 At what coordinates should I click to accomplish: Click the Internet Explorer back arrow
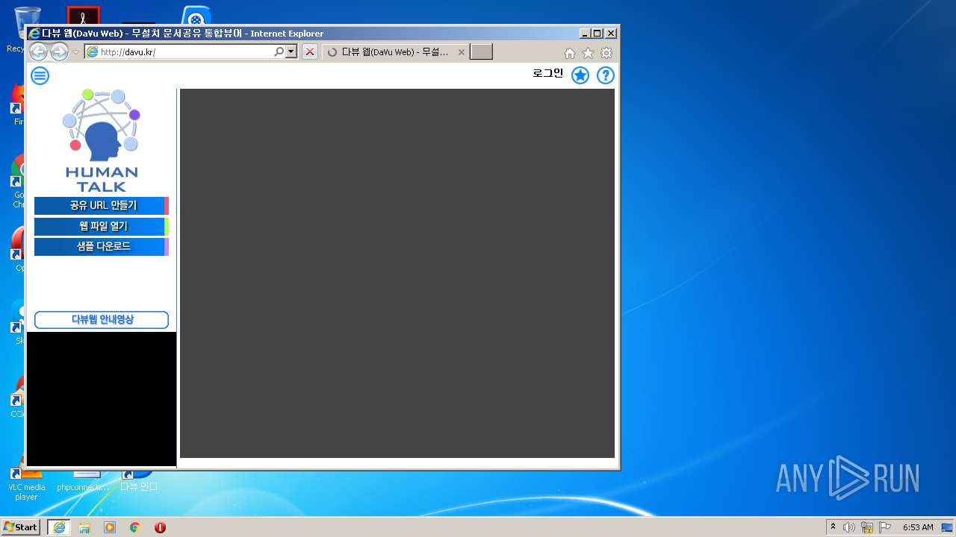[x=38, y=52]
